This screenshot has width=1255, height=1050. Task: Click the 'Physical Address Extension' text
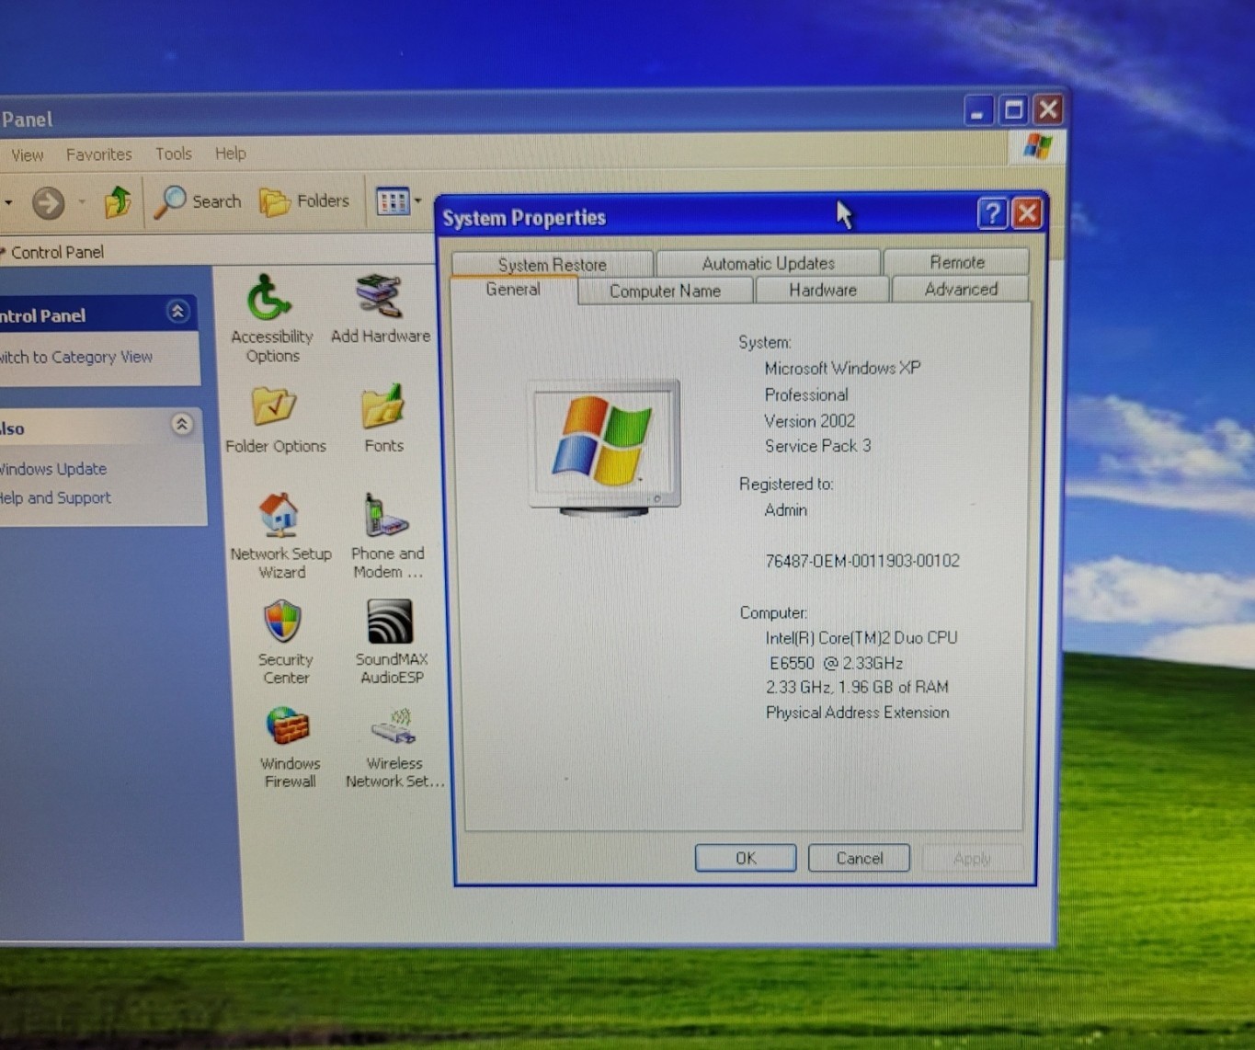[858, 713]
